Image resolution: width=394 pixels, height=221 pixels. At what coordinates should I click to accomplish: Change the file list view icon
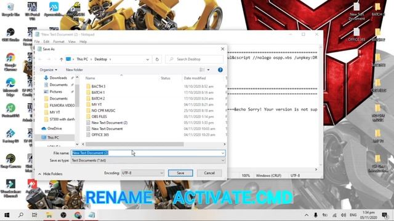tap(202, 69)
